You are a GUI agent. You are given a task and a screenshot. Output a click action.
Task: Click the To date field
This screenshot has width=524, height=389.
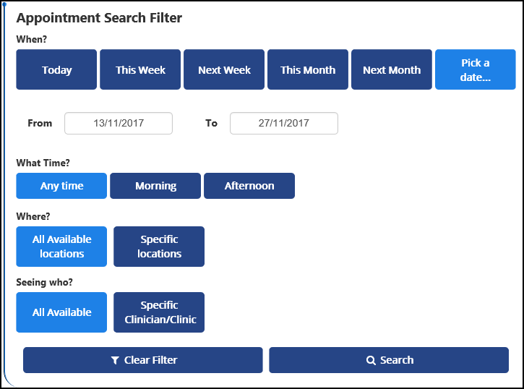pyautogui.click(x=283, y=123)
